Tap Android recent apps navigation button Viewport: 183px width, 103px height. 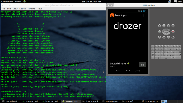138,71
